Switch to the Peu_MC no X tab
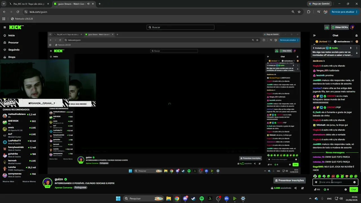361x203 pixels. click(29, 4)
